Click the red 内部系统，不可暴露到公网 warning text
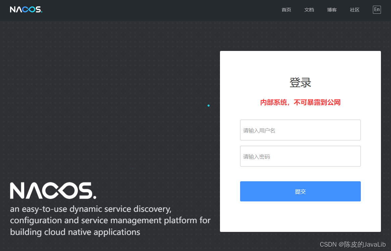The image size is (391, 251). (x=300, y=103)
